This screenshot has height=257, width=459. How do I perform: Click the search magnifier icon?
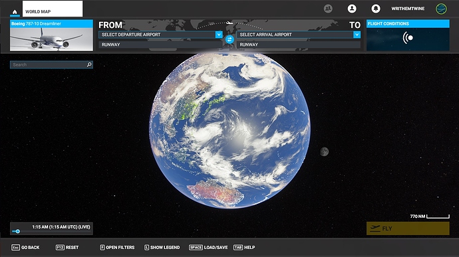(x=89, y=64)
